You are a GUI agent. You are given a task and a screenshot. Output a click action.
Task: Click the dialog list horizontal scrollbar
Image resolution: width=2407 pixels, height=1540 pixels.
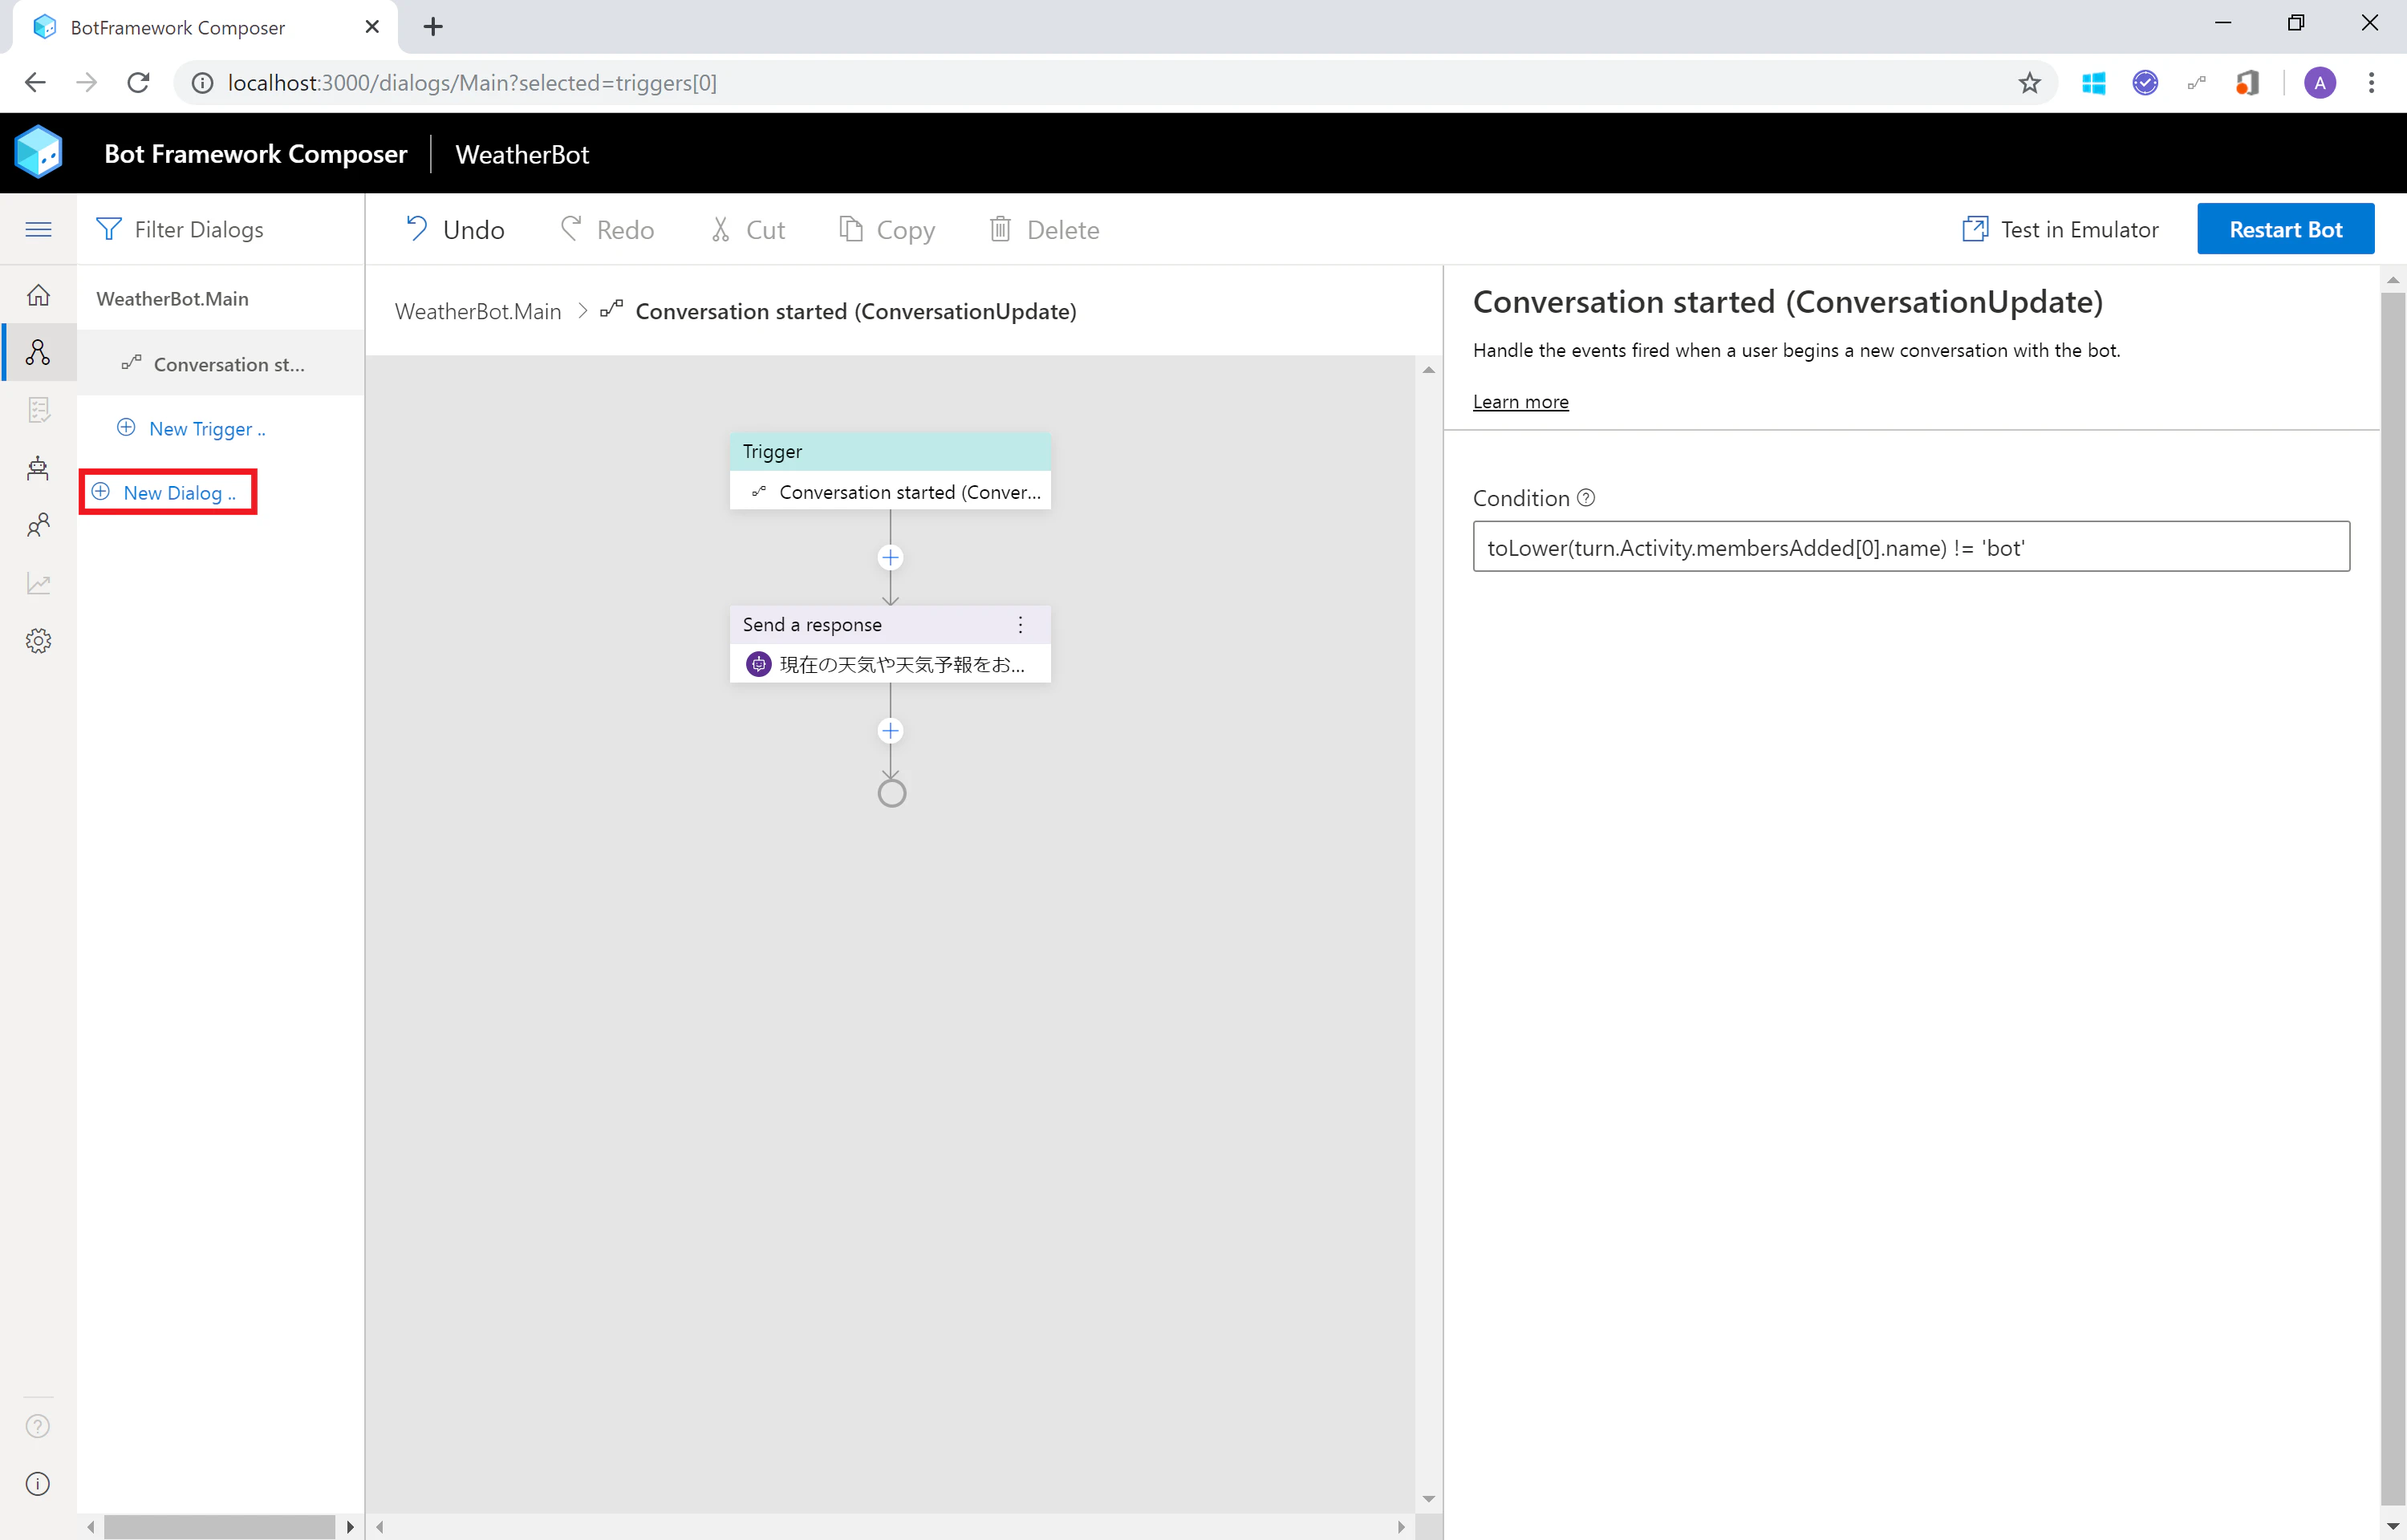(220, 1527)
